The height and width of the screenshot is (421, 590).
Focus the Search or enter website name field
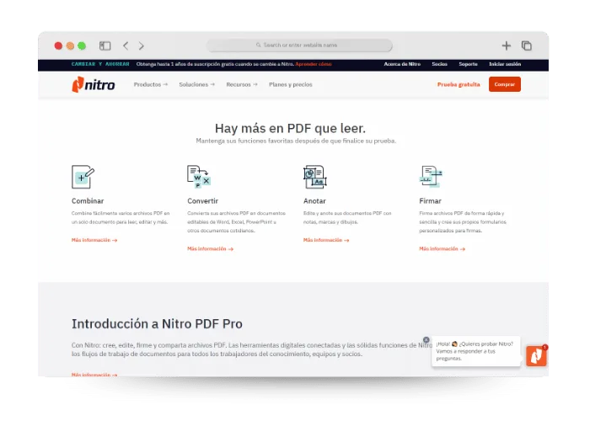coord(299,45)
